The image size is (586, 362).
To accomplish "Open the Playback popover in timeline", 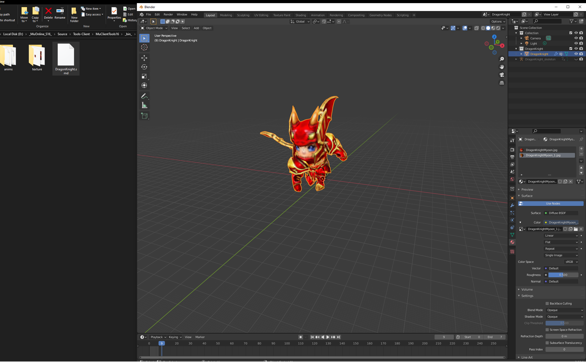I will click(158, 337).
